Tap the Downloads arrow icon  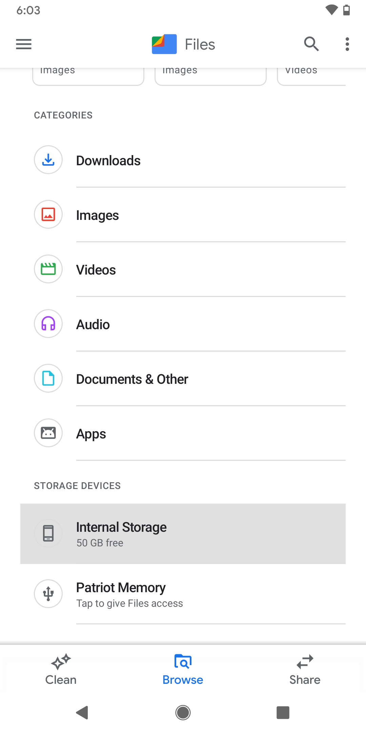(x=48, y=160)
